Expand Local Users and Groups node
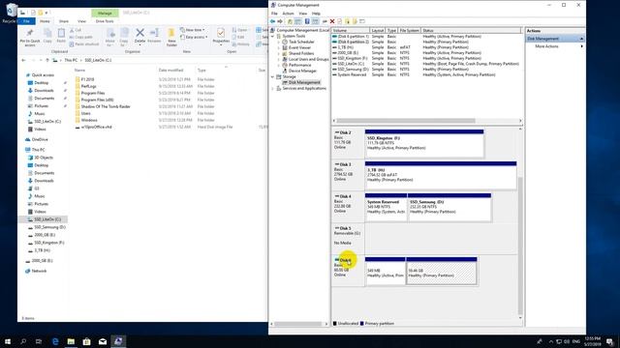Image resolution: width=620 pixels, height=348 pixels. tap(279, 59)
